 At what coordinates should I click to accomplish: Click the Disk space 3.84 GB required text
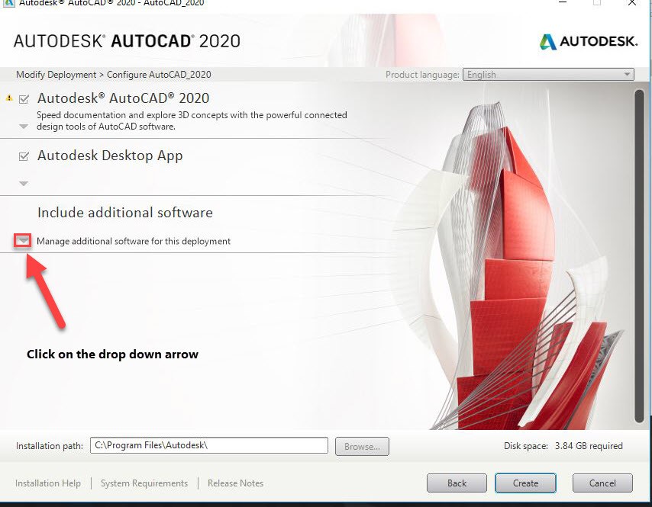coord(563,446)
